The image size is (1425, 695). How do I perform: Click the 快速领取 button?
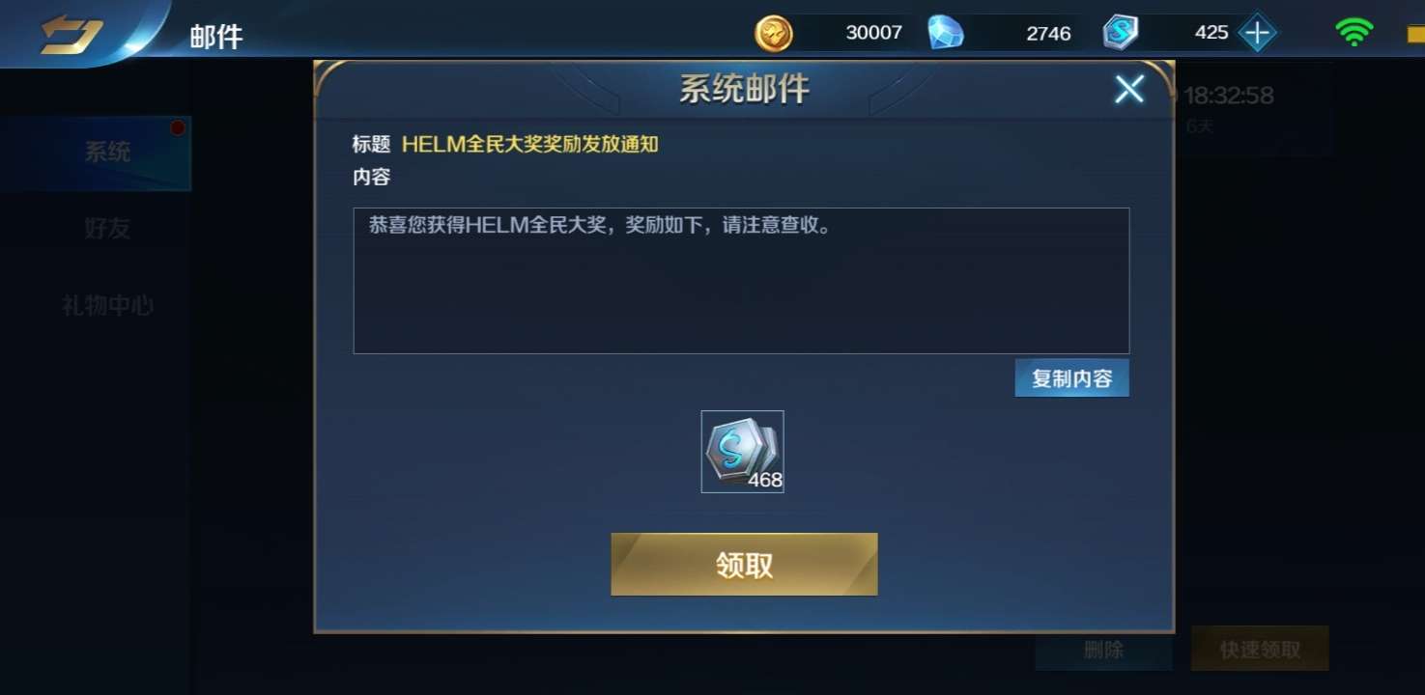click(1260, 650)
